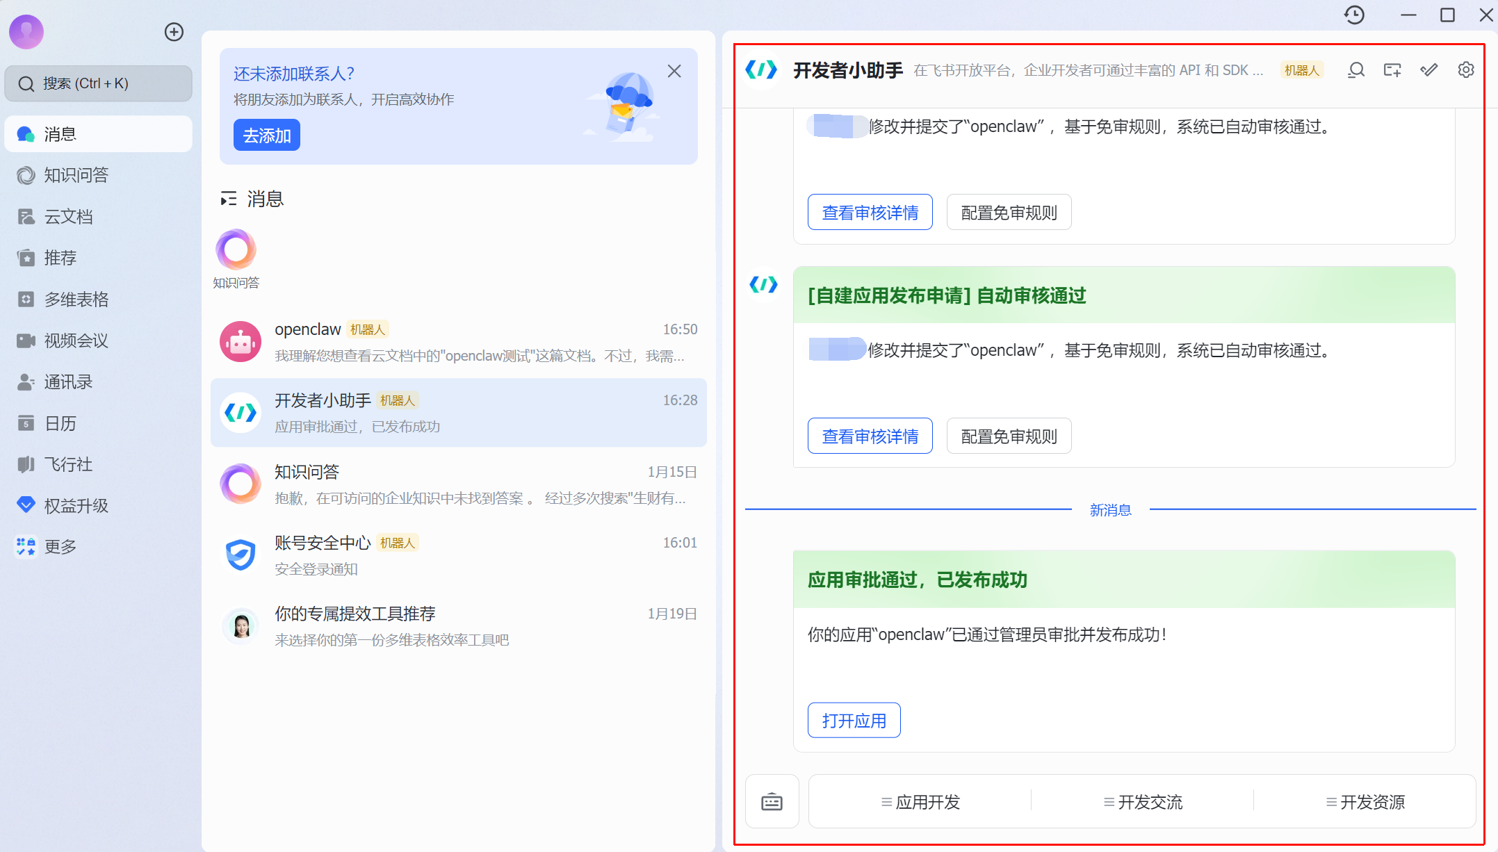
Task: Click the [自建应用发布申请] 自动审核通过 card title
Action: [x=947, y=296]
